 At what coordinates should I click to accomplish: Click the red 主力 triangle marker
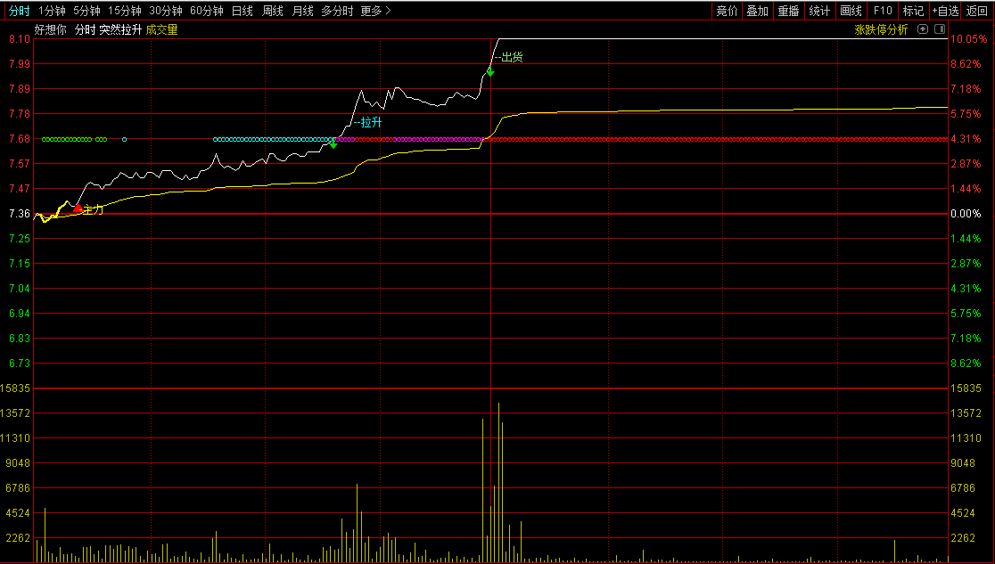pyautogui.click(x=78, y=208)
